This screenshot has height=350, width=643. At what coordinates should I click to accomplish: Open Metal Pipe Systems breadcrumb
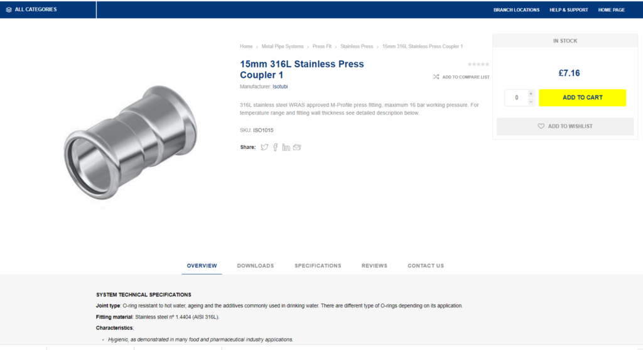point(283,46)
